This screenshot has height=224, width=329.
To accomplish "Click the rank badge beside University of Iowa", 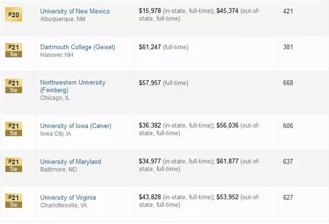I will [x=13, y=129].
